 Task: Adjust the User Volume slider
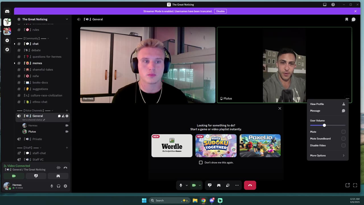[328, 125]
